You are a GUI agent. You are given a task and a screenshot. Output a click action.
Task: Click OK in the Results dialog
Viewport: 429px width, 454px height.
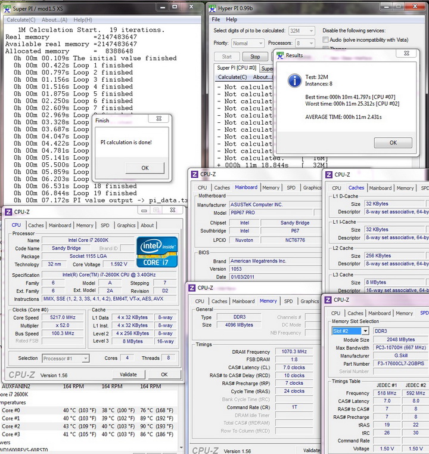coord(393,143)
